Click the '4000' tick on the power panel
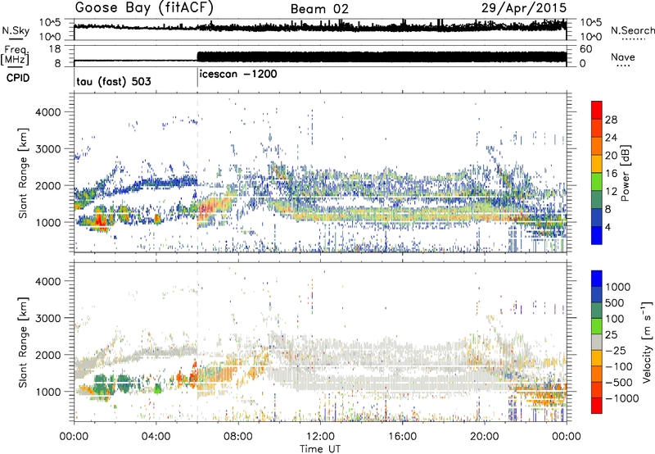The image size is (655, 454). point(47,112)
